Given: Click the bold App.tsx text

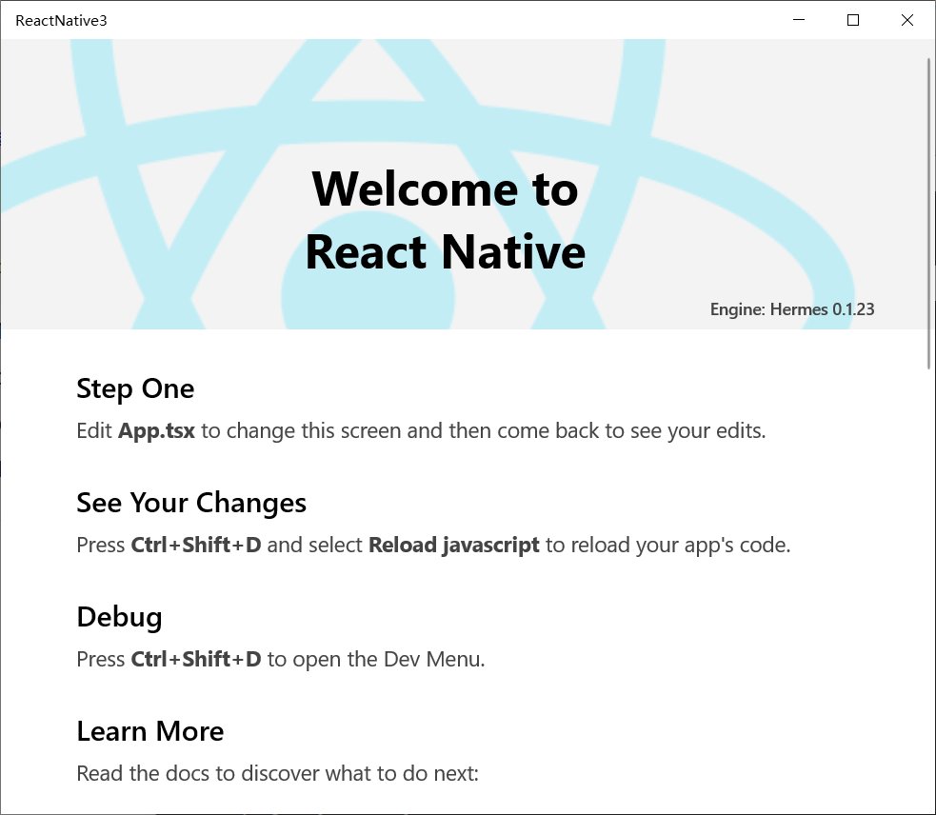Looking at the screenshot, I should pos(156,430).
